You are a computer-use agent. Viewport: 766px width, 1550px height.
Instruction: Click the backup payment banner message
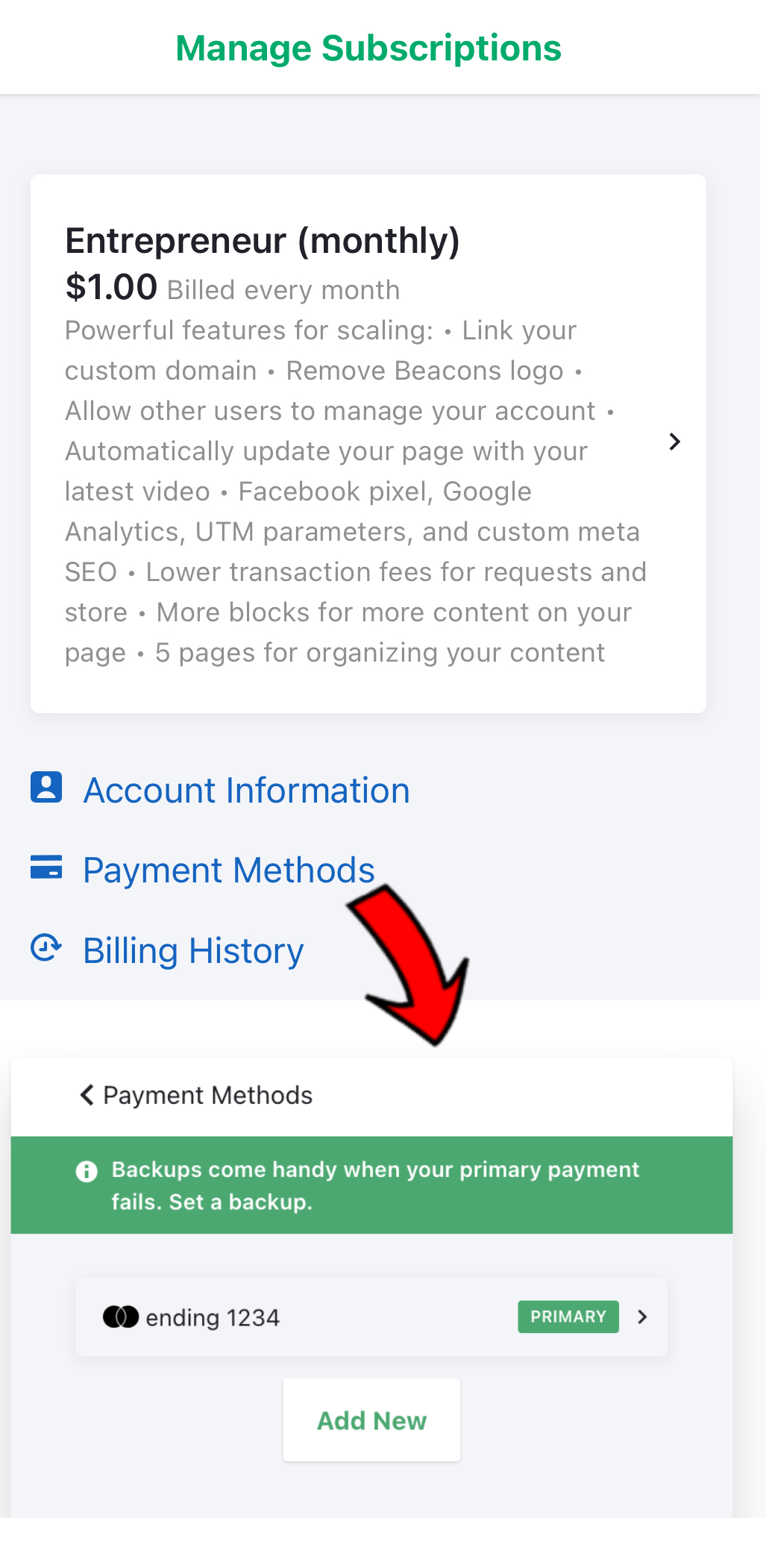pos(375,1185)
